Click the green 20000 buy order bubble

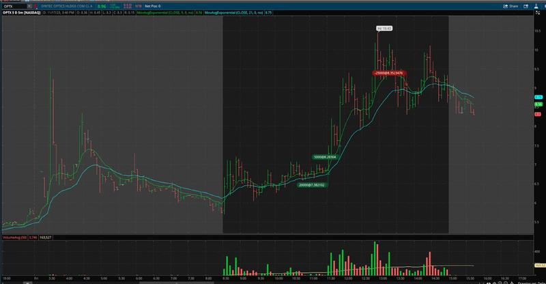tap(312, 185)
